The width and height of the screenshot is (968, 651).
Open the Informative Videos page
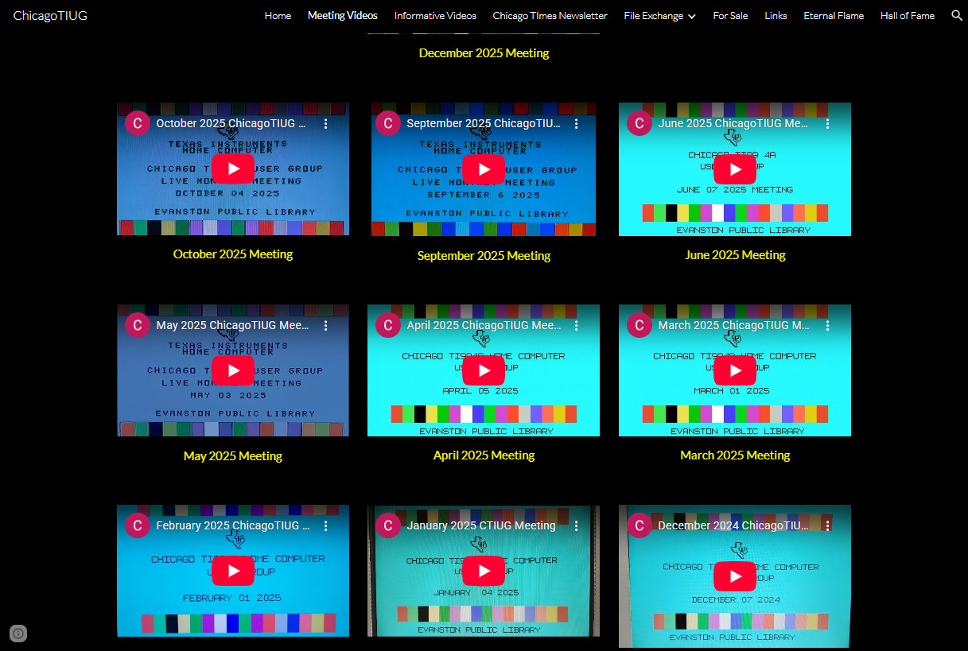tap(435, 16)
